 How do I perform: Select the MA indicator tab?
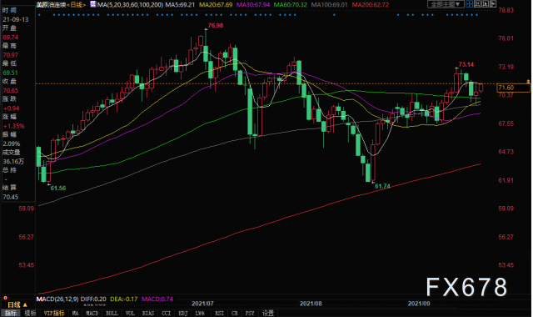75,313
